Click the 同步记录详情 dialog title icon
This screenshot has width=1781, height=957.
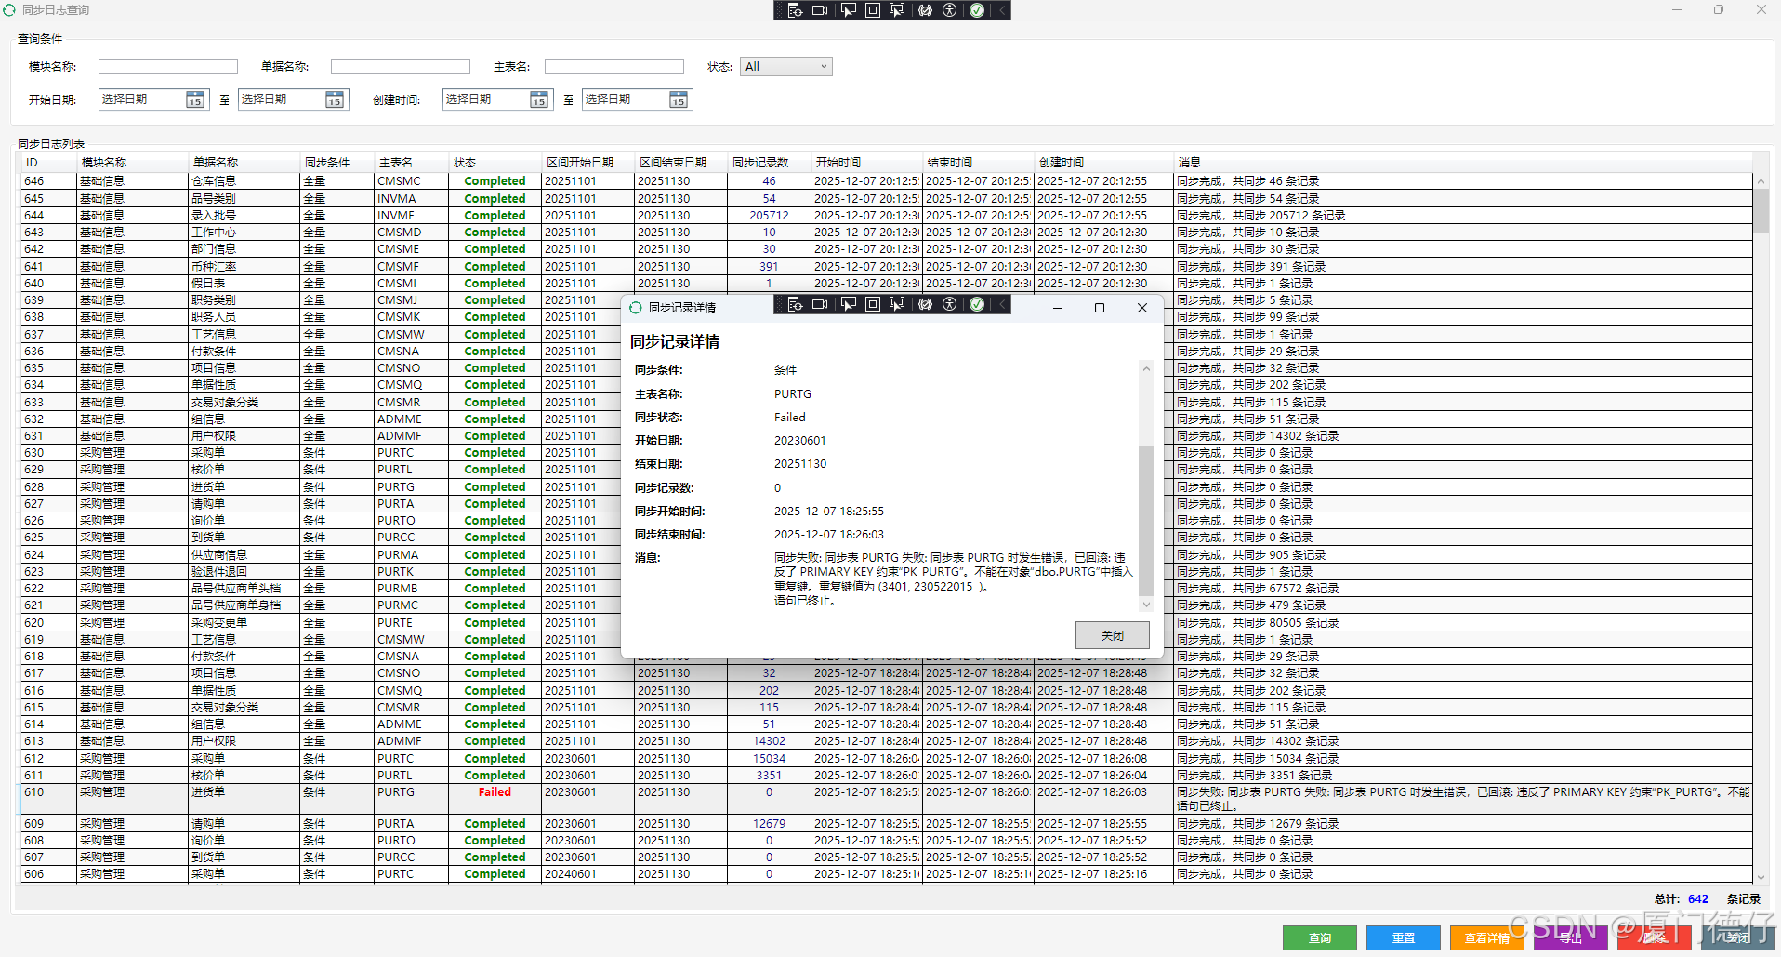[636, 308]
